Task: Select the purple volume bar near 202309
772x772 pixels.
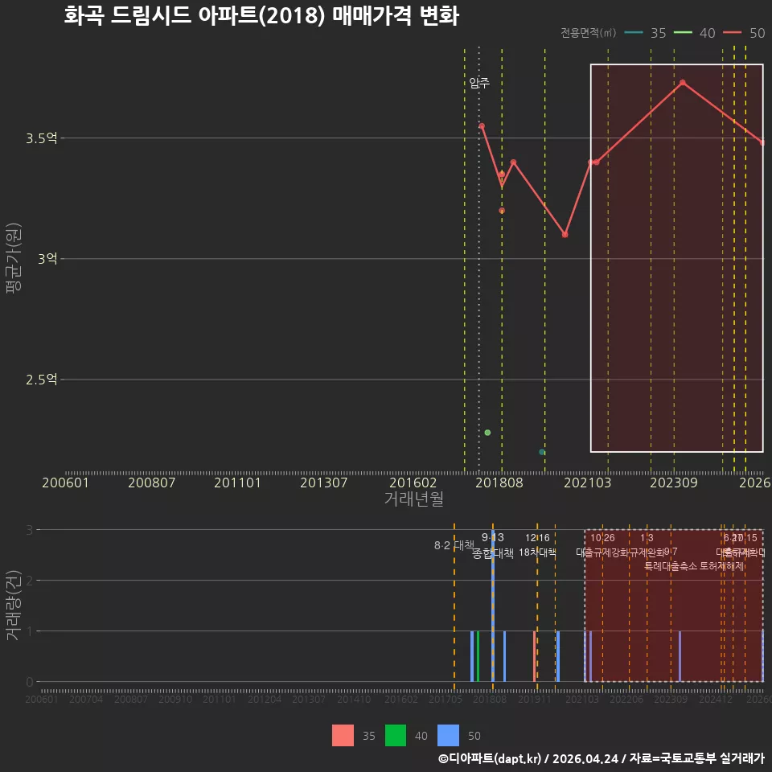Action: 680,656
